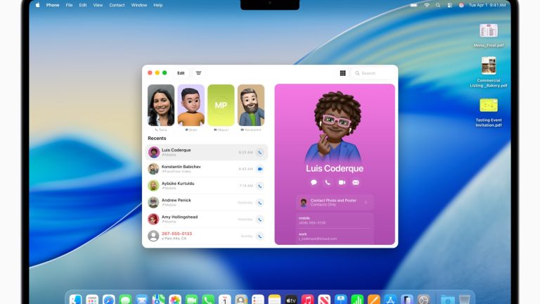Open Messages from the Dock

coord(125,300)
